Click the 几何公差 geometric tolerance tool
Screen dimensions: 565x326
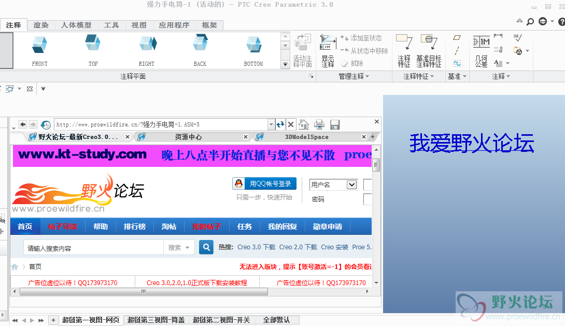coord(481,50)
